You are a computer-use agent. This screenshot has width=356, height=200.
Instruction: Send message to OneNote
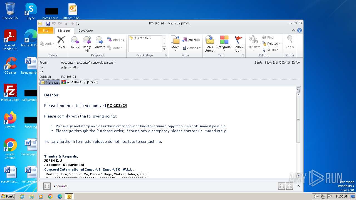(191, 40)
